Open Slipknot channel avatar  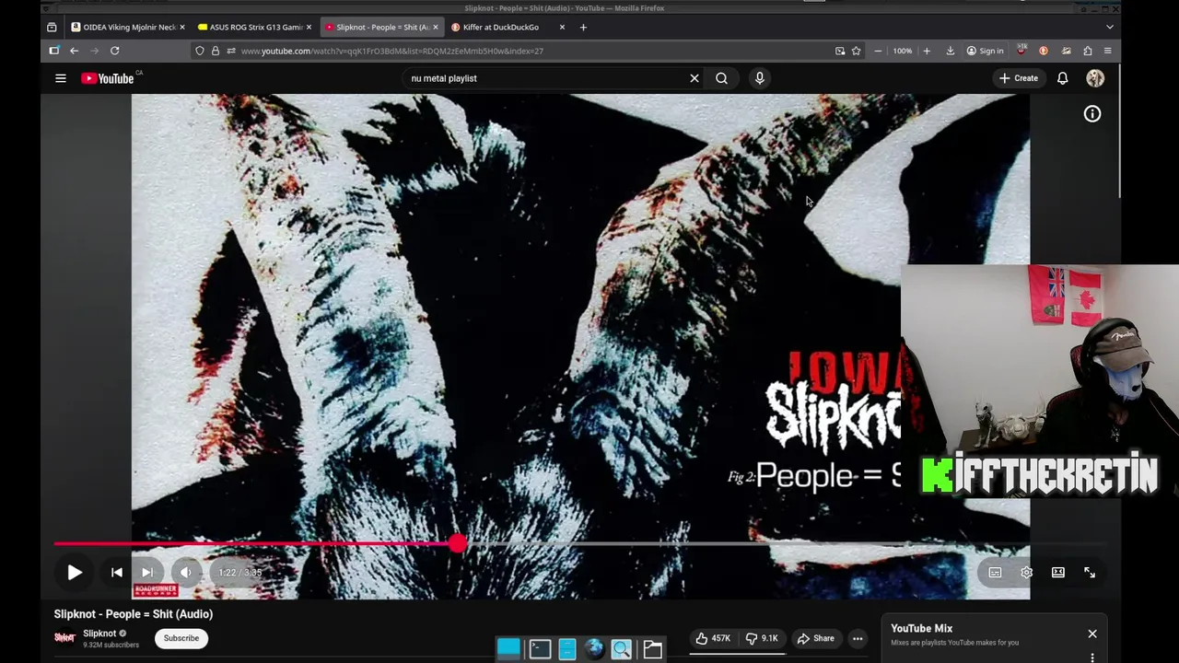click(x=64, y=637)
